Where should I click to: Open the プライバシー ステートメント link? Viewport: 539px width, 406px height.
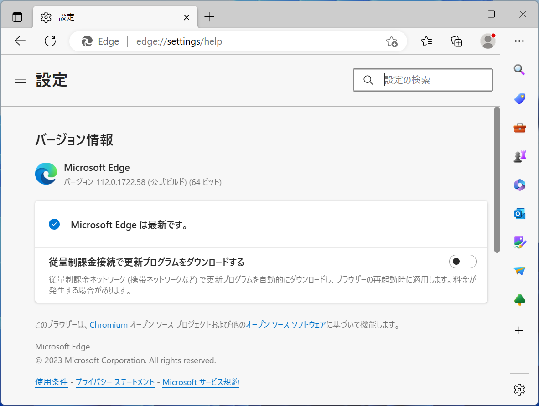click(114, 382)
